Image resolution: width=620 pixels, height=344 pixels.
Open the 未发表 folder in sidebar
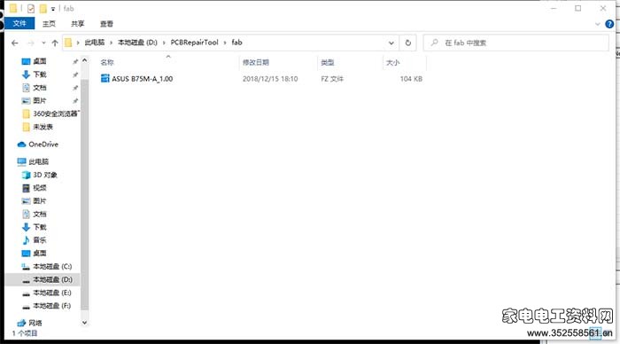(43, 127)
